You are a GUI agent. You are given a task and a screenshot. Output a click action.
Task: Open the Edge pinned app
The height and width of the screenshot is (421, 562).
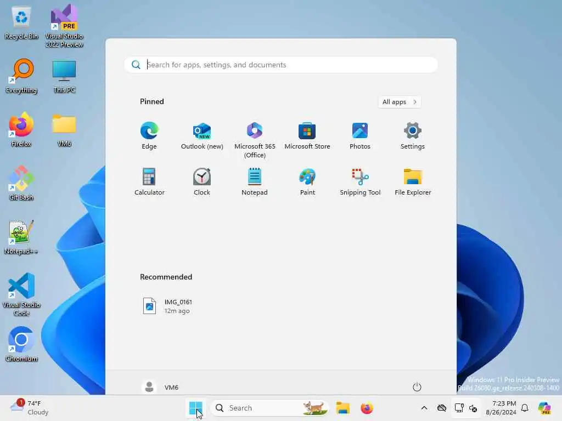[149, 136]
